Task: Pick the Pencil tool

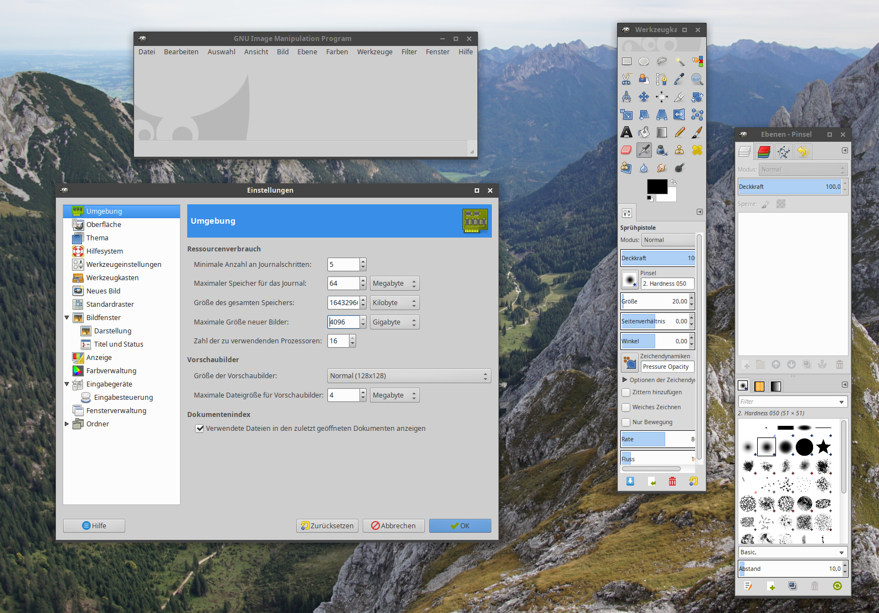Action: point(680,132)
